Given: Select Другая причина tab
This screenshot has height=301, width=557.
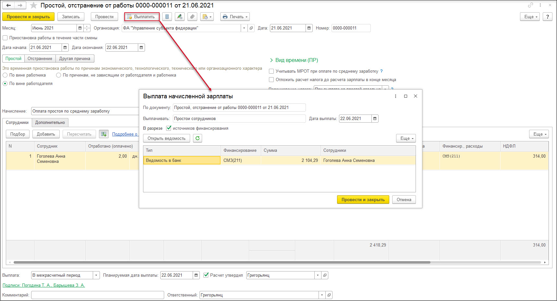Looking at the screenshot, I should pos(75,59).
